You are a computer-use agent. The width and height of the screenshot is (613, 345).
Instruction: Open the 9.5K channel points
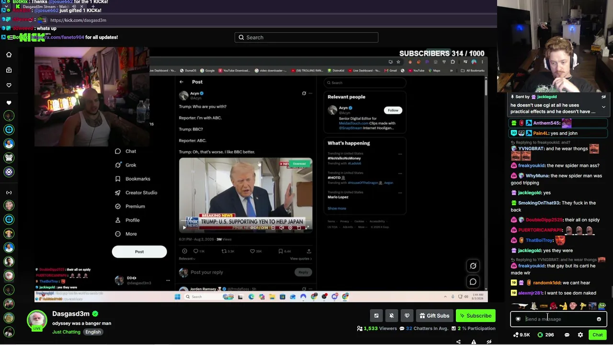521,335
